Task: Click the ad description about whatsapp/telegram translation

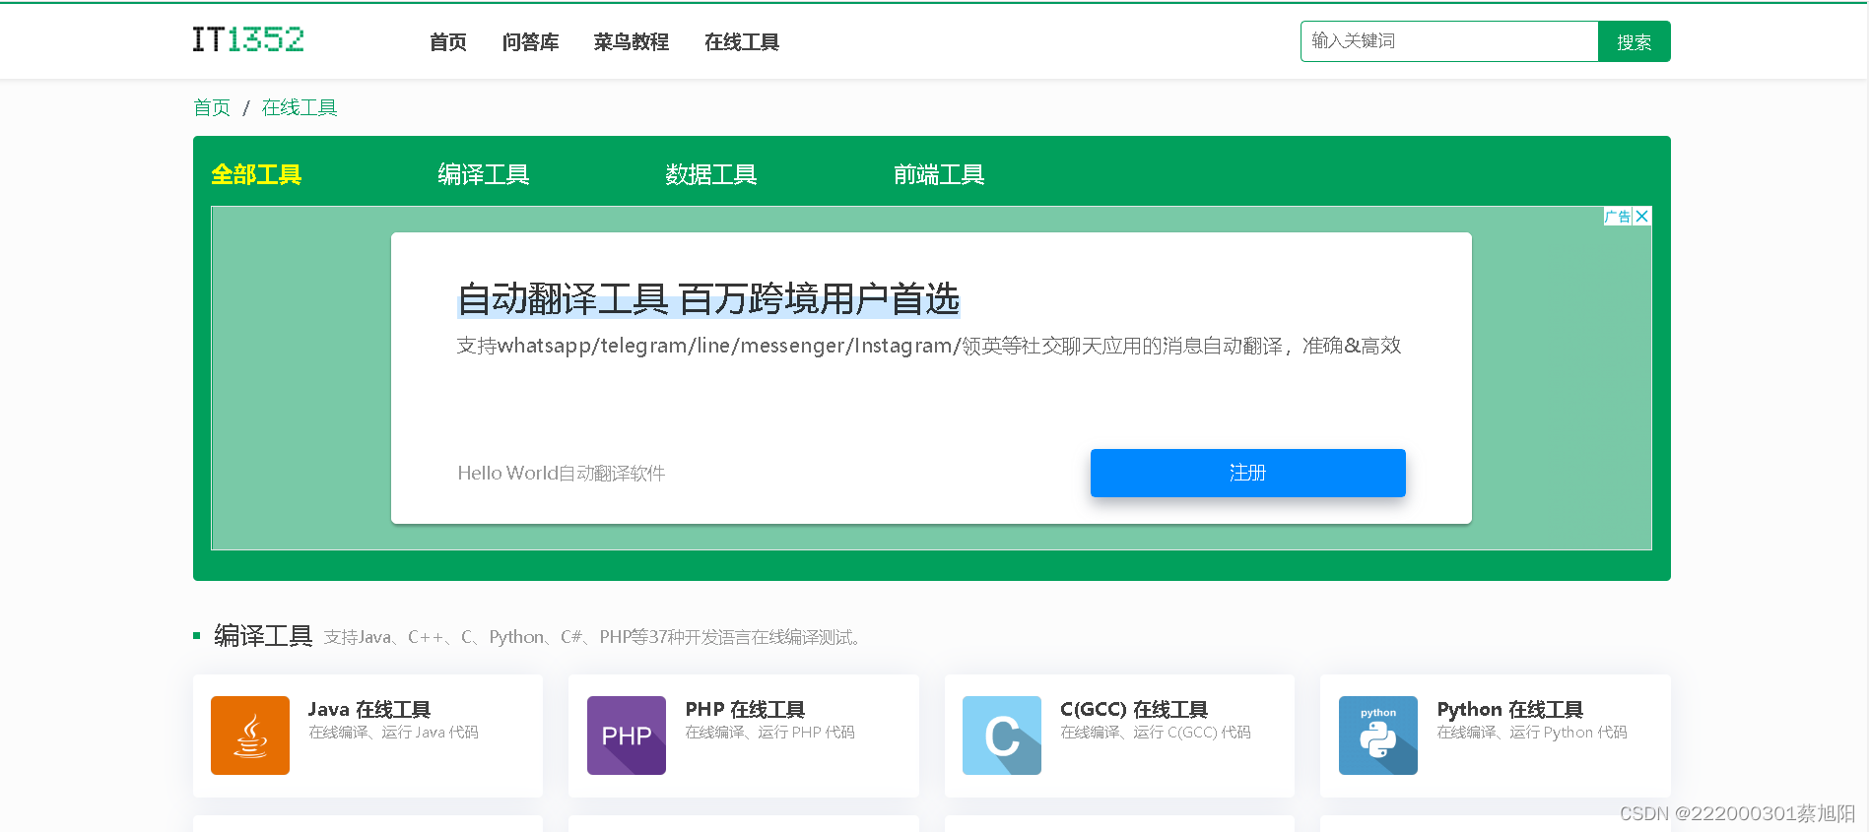Action: [x=929, y=346]
